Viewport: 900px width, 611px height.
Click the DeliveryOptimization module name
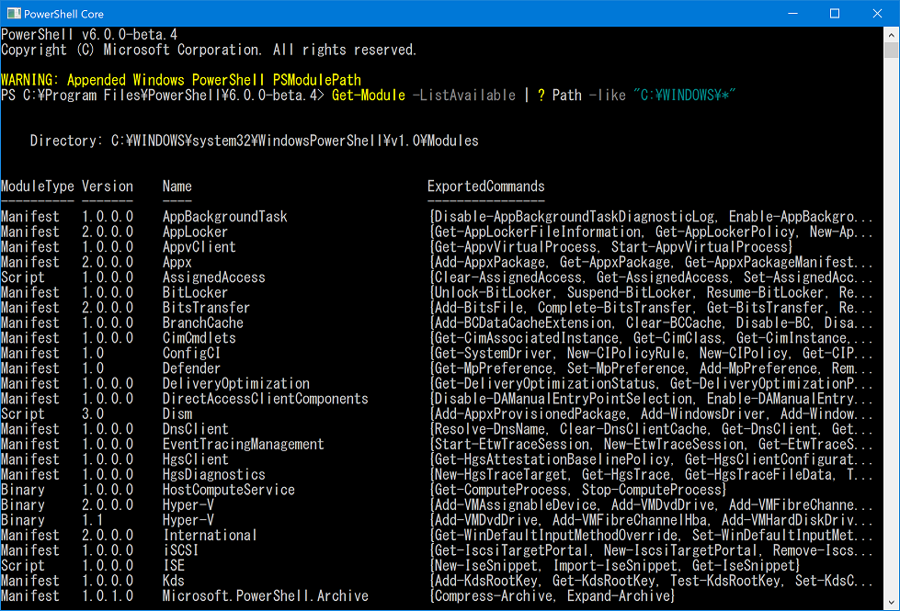pos(236,384)
